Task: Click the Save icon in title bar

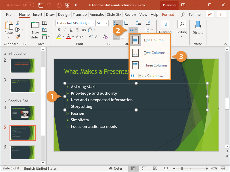Action: pos(41,5)
